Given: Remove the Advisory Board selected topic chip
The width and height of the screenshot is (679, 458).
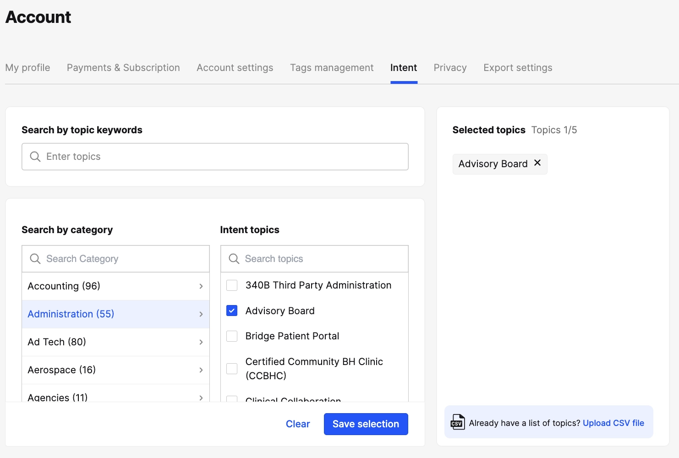Looking at the screenshot, I should pyautogui.click(x=537, y=163).
